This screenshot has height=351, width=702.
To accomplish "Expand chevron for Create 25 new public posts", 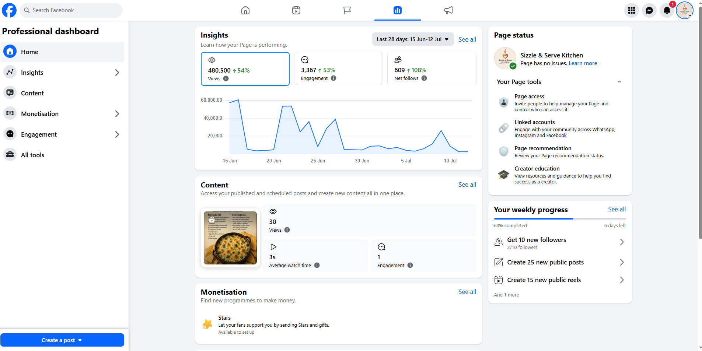I will pyautogui.click(x=622, y=262).
